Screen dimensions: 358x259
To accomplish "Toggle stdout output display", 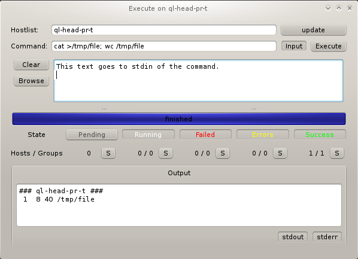I will pos(293,237).
